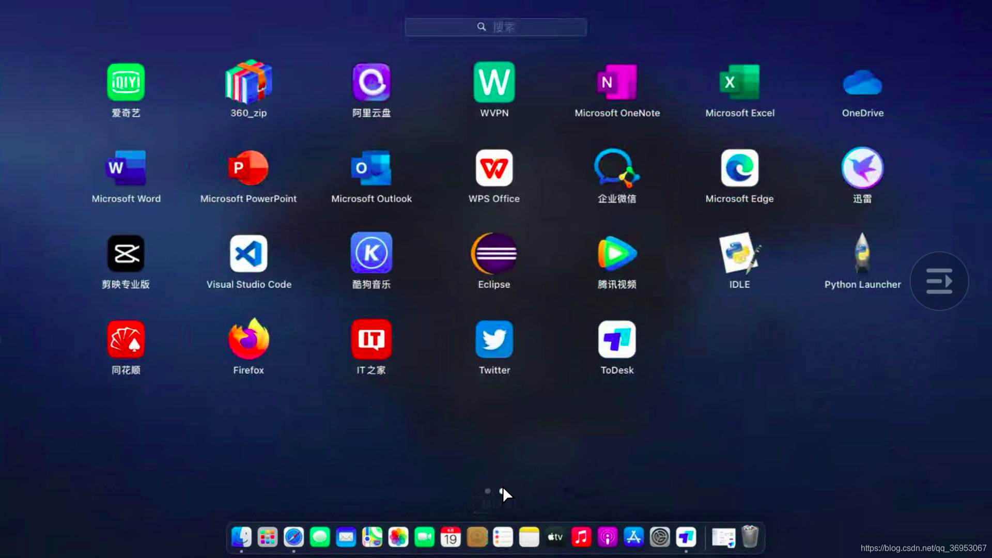Open IT之家 app

(x=371, y=339)
